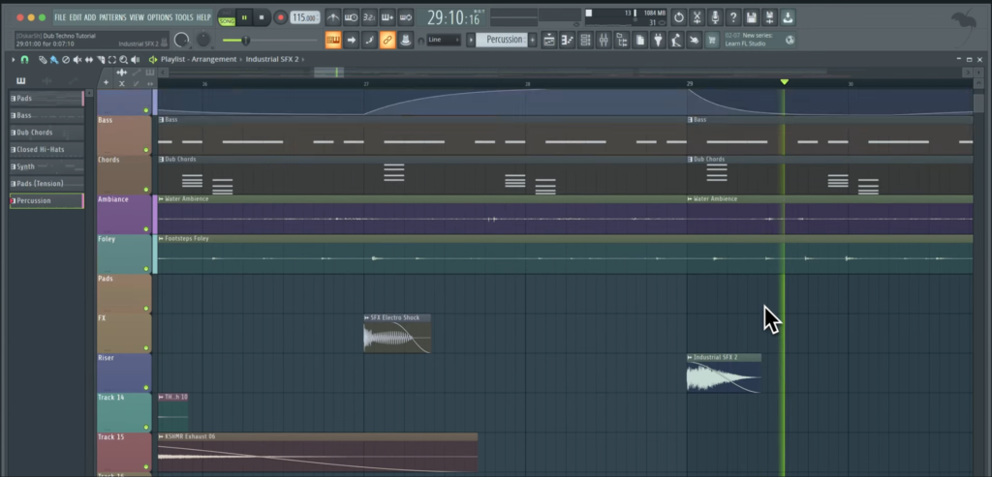Screen dimensions: 992x477
Task: Click the Industrial SFX 2 breadcrumb
Action: [x=272, y=59]
